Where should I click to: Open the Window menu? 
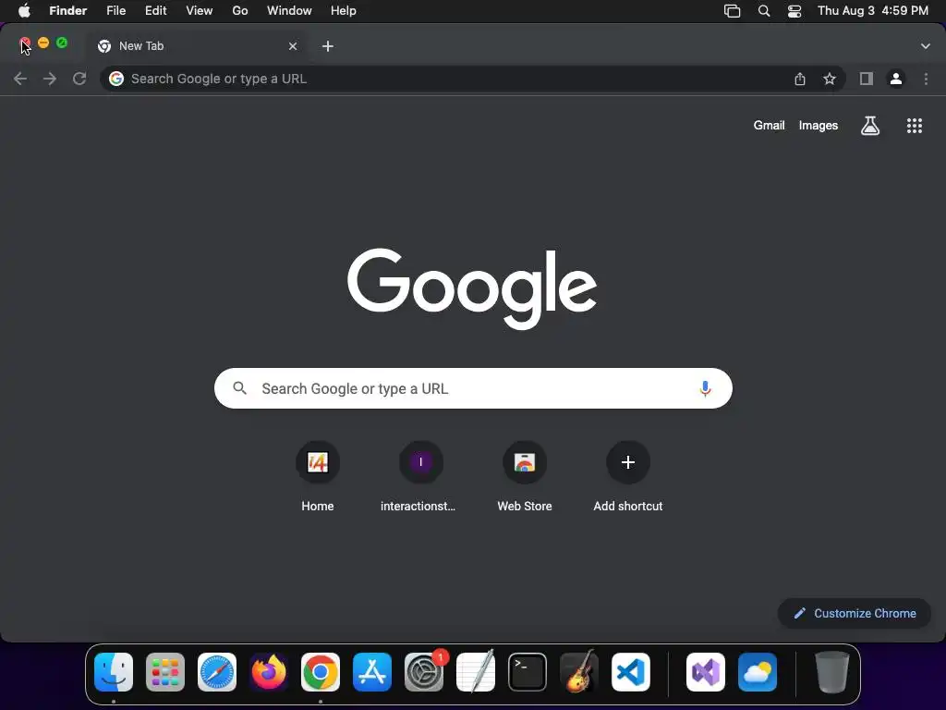[289, 11]
